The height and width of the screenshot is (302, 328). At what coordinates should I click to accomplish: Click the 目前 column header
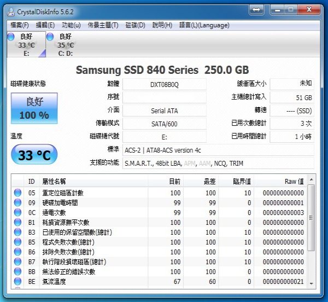tap(166, 181)
